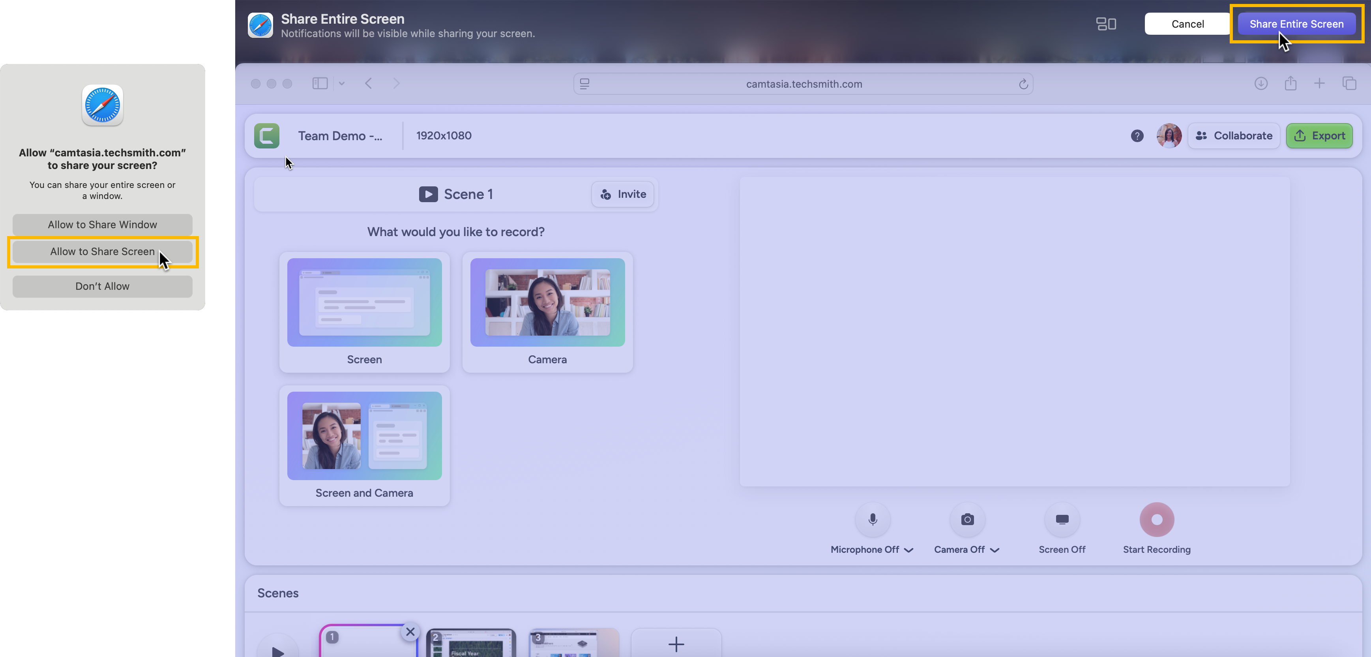Go forward in Safari history

[396, 84]
